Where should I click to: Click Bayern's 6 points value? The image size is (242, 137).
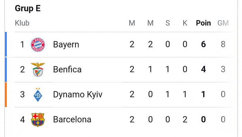click(x=203, y=44)
